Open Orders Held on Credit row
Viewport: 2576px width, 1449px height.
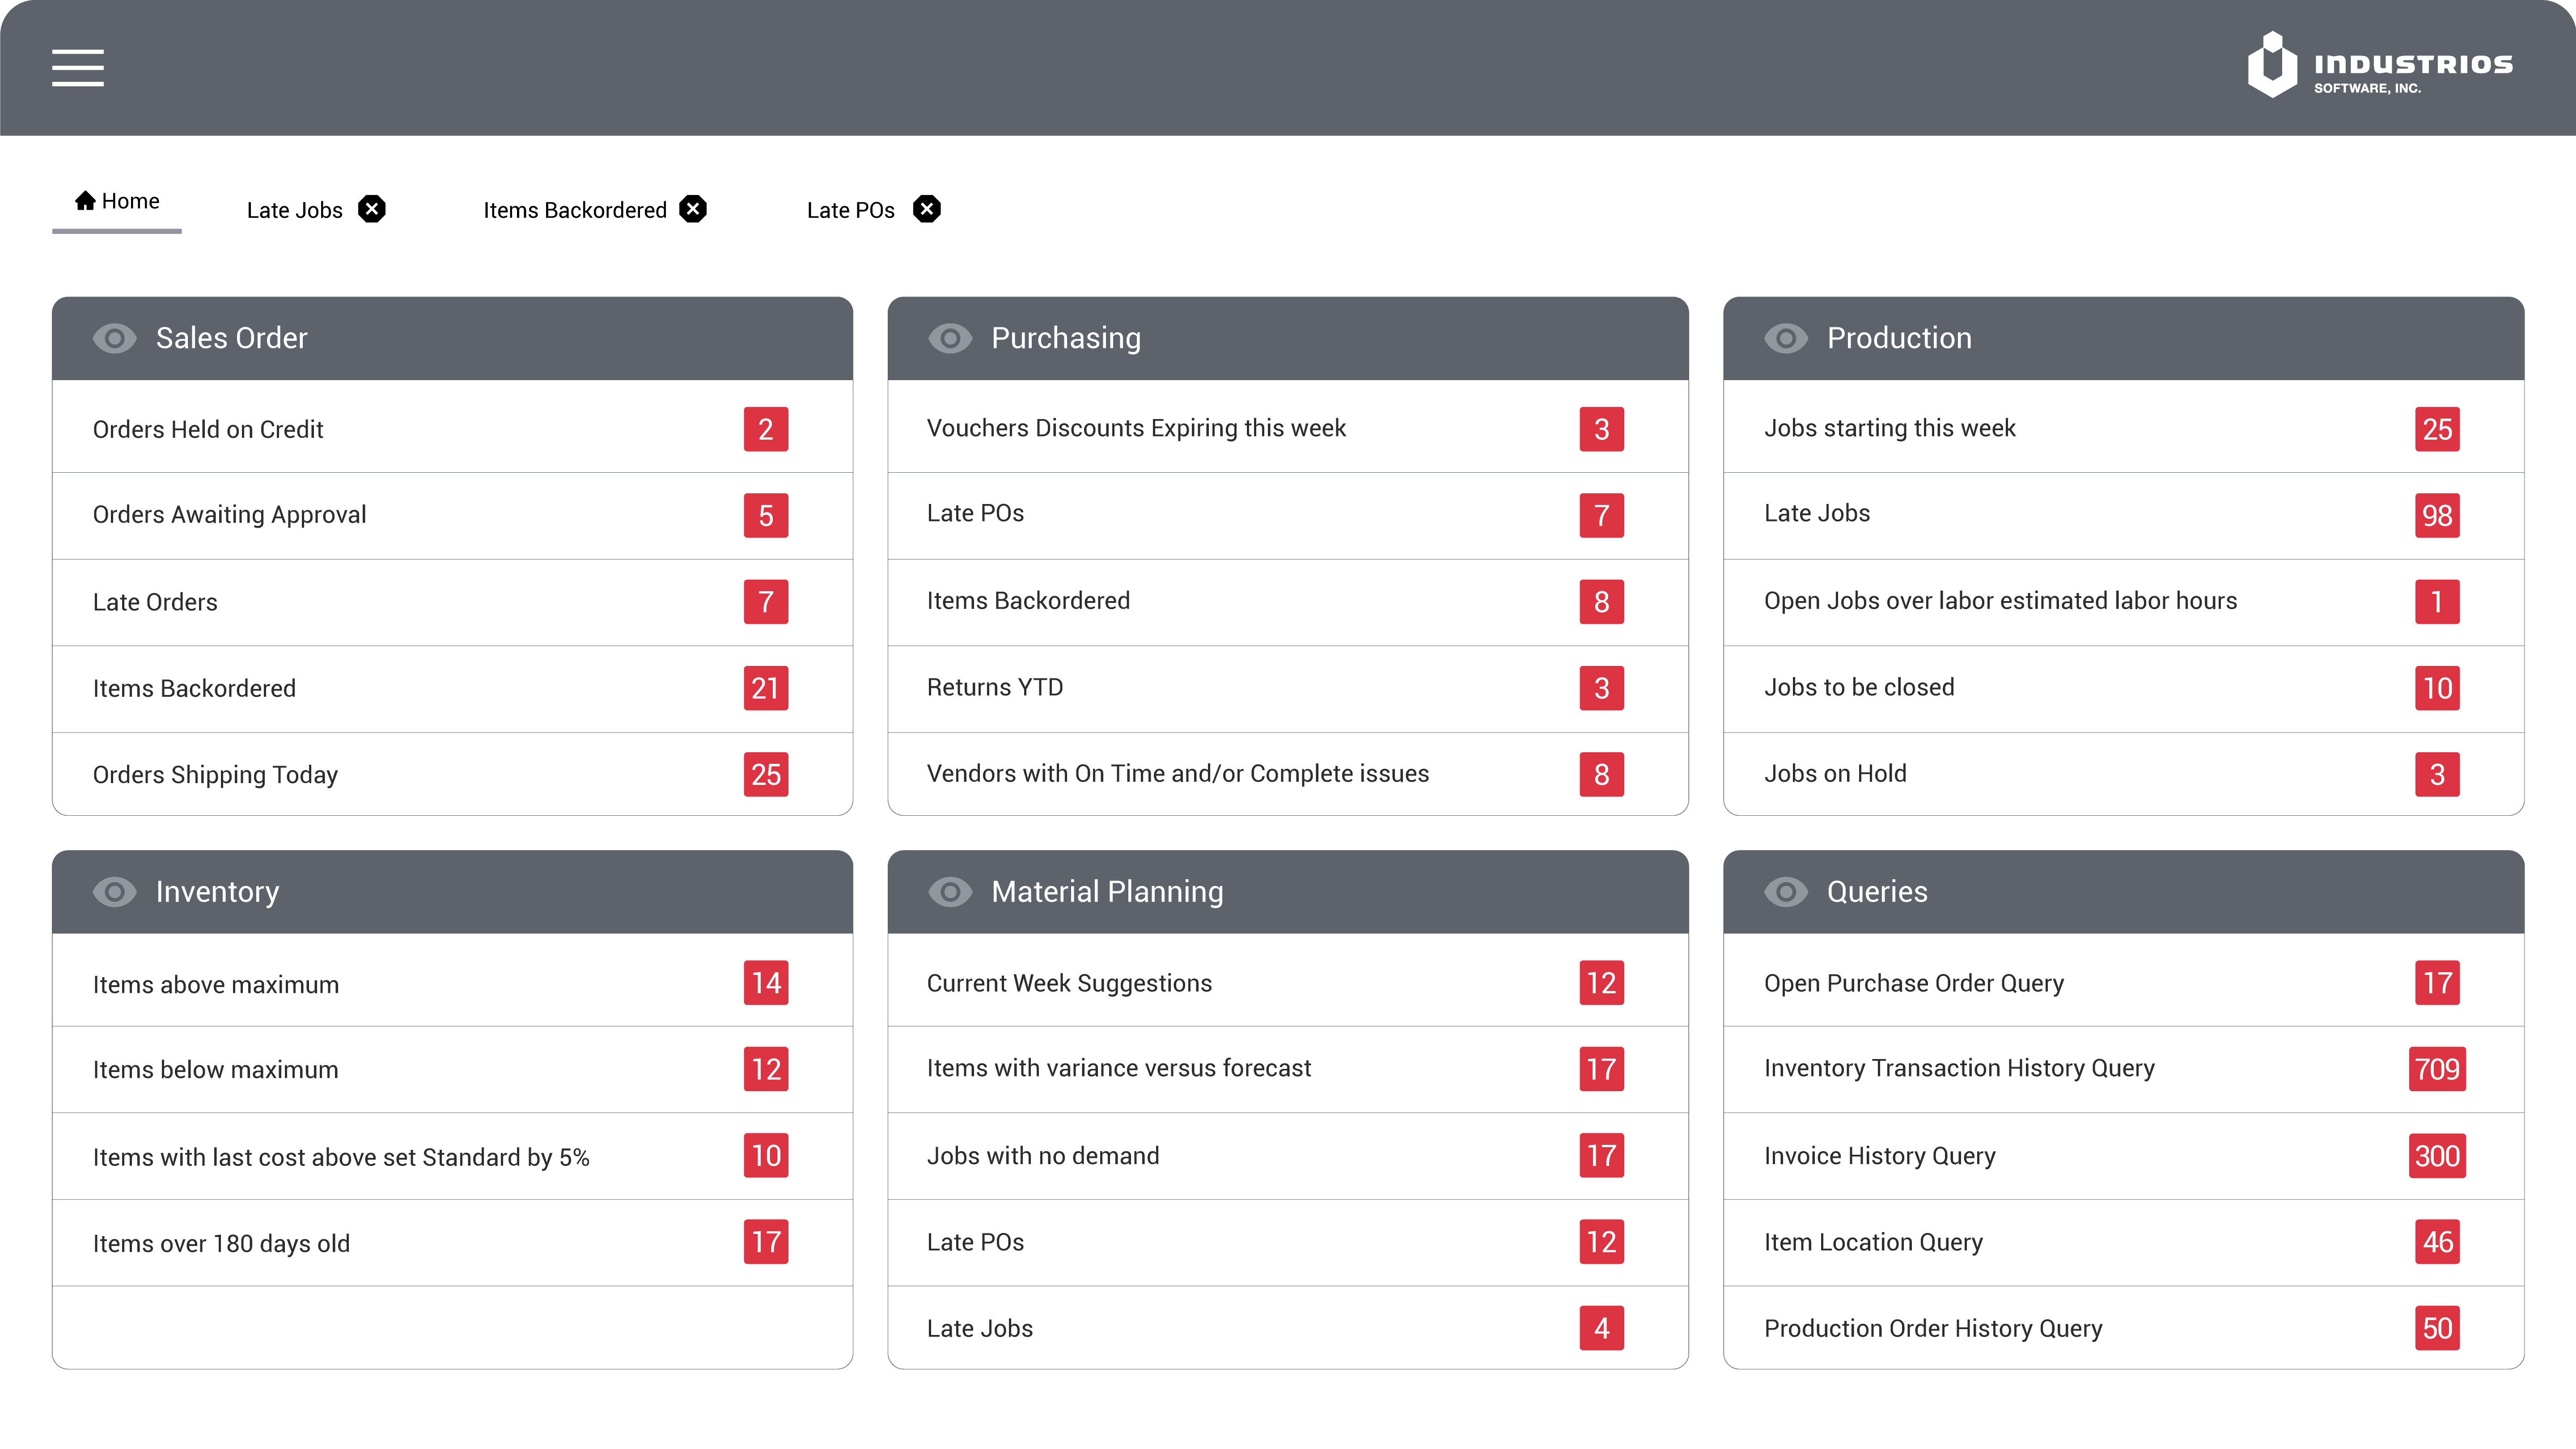click(x=208, y=429)
